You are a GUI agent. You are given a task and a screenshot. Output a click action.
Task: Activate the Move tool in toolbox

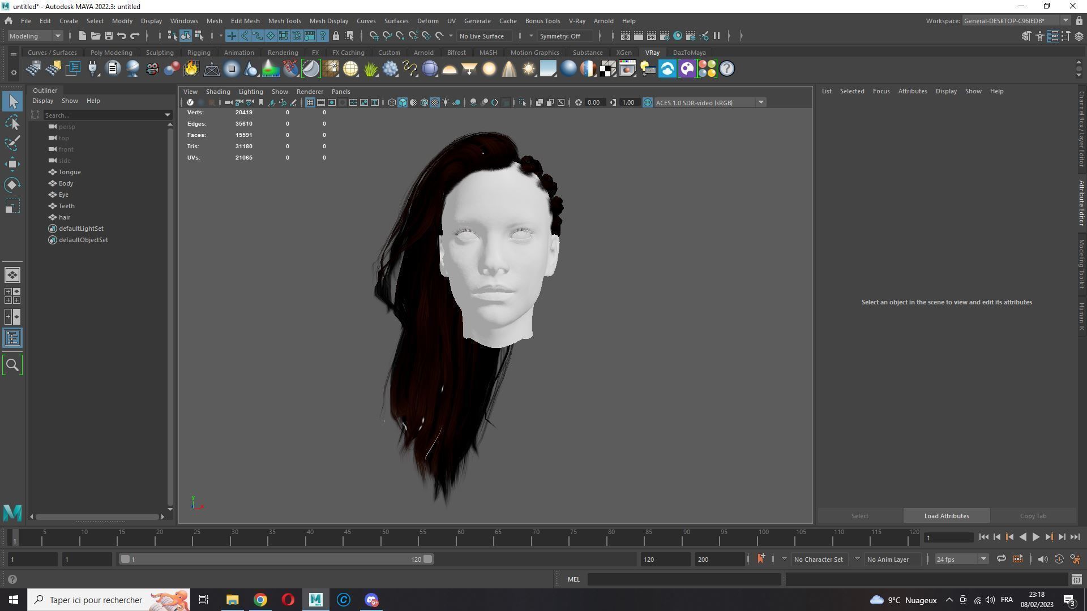pos(12,164)
